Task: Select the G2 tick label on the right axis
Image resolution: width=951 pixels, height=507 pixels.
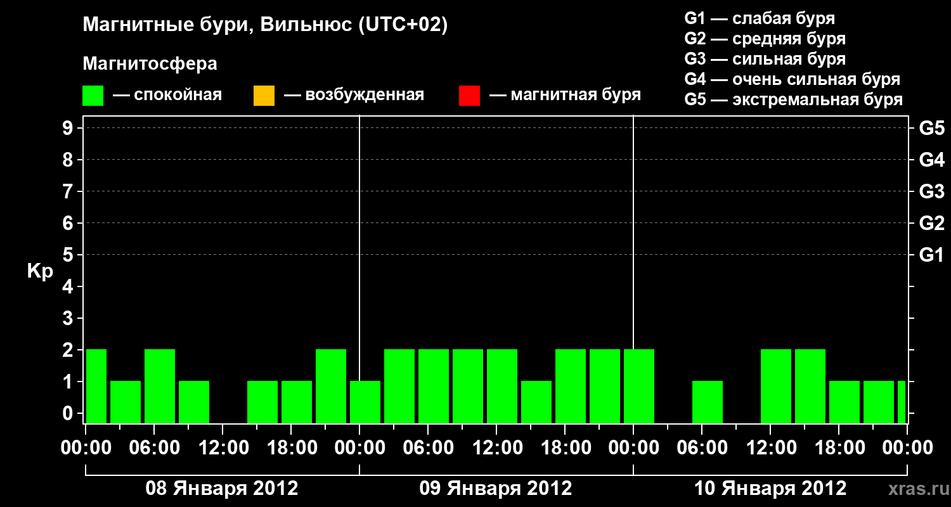Action: click(x=931, y=224)
